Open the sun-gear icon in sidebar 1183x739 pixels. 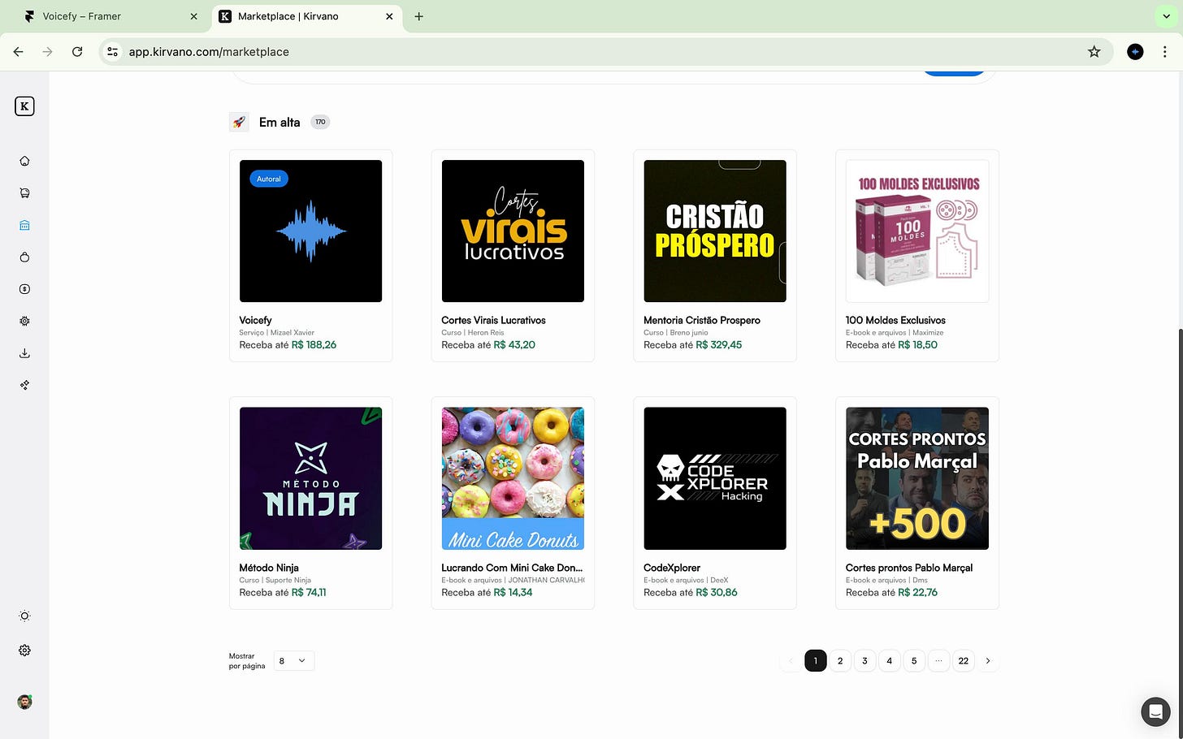pos(24,322)
